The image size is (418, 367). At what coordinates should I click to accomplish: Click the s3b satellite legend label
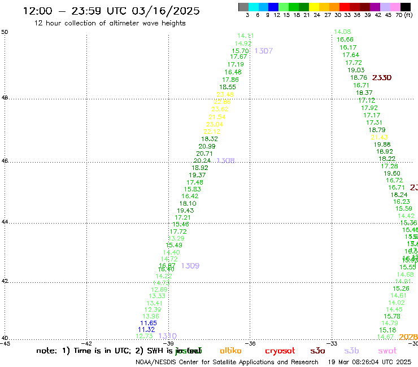[351, 351]
